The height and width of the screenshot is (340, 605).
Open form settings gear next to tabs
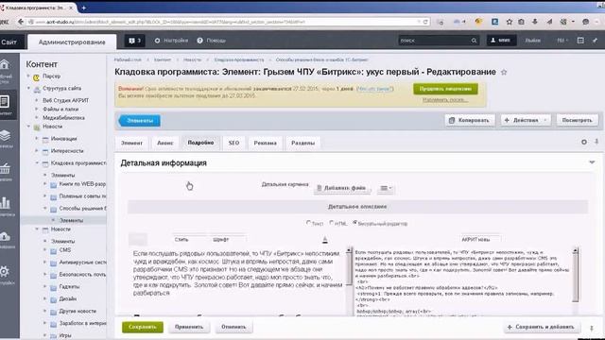tap(584, 142)
